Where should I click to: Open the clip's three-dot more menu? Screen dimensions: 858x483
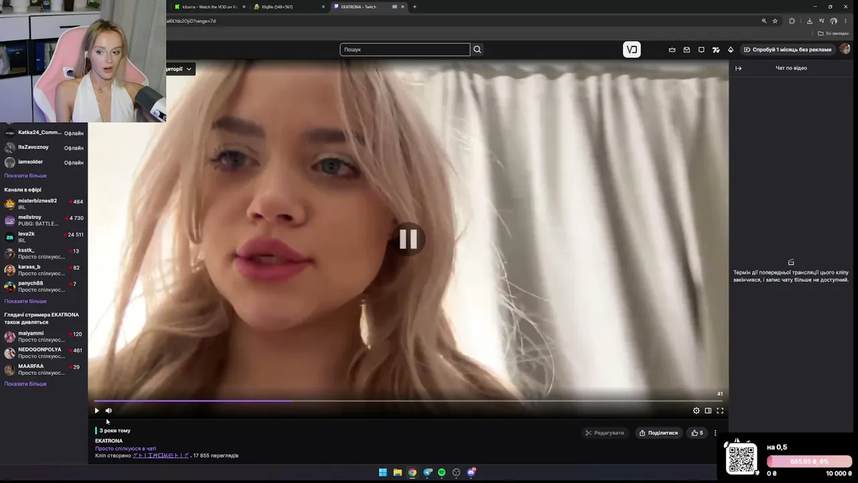(x=715, y=433)
